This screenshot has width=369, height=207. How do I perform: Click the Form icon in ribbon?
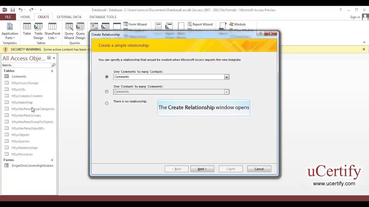94,26
